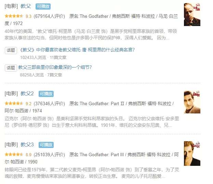Open the 教父2 movie title link

pos(27,94)
